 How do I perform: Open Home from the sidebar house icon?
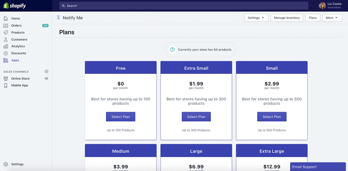click(x=6, y=18)
